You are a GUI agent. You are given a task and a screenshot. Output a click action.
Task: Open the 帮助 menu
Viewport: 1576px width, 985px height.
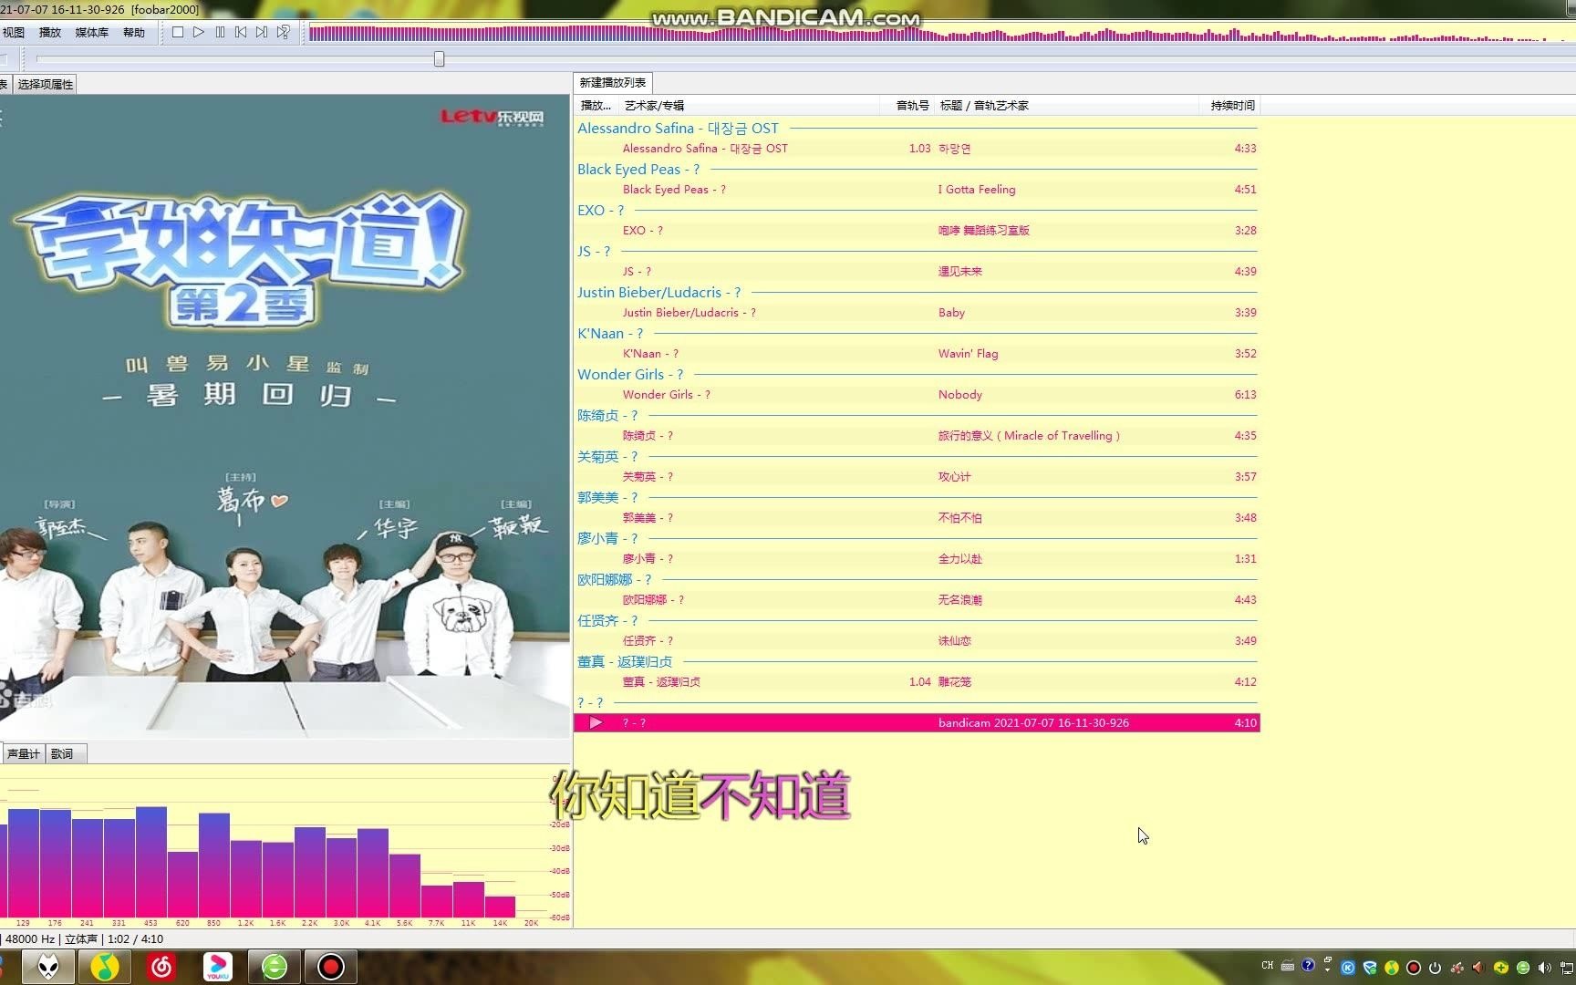pos(134,32)
